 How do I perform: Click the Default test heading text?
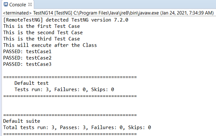(32, 83)
